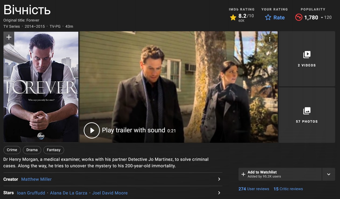Screen dimensions: 340x199
Task: Open creator Matthew Miller's page
Action: (x=36, y=179)
